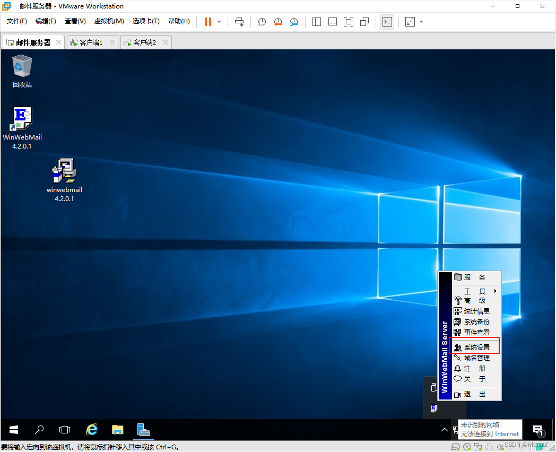The image size is (556, 452).
Task: Choose 域名管理 menu entry
Action: click(476, 358)
